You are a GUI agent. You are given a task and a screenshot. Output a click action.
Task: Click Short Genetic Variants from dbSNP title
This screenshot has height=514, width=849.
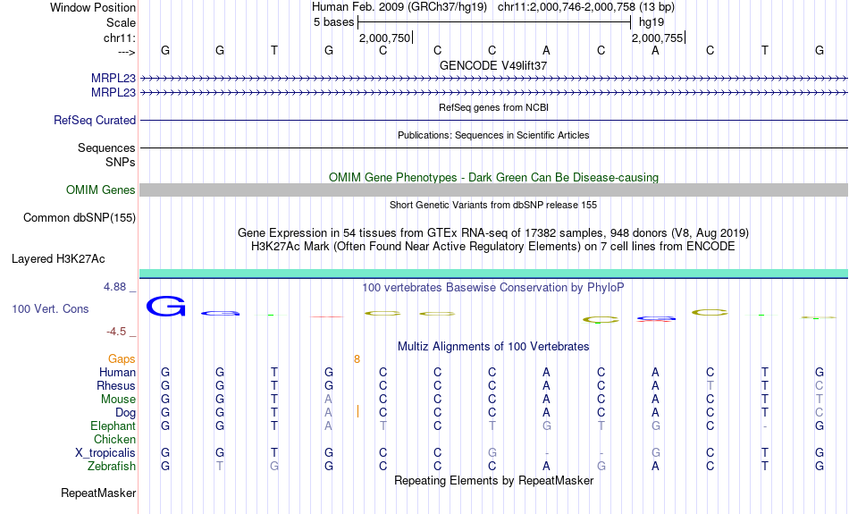click(493, 205)
